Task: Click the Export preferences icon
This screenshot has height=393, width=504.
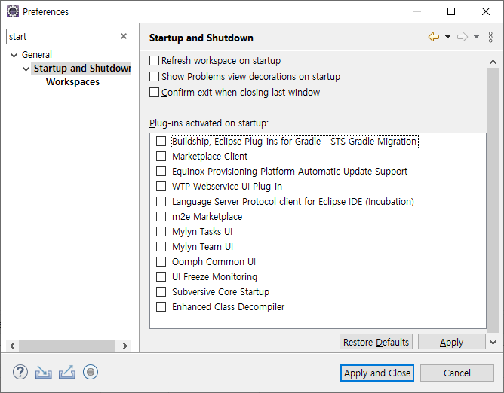Action: point(67,373)
